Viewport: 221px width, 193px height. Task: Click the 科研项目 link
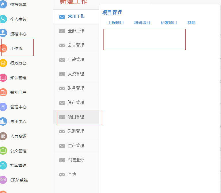142,23
